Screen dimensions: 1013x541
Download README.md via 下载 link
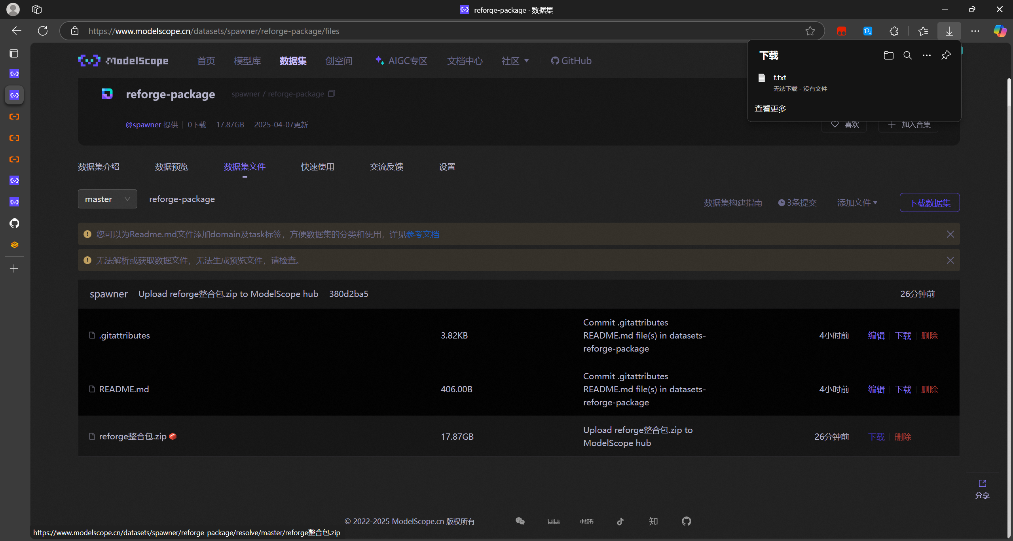pyautogui.click(x=903, y=389)
